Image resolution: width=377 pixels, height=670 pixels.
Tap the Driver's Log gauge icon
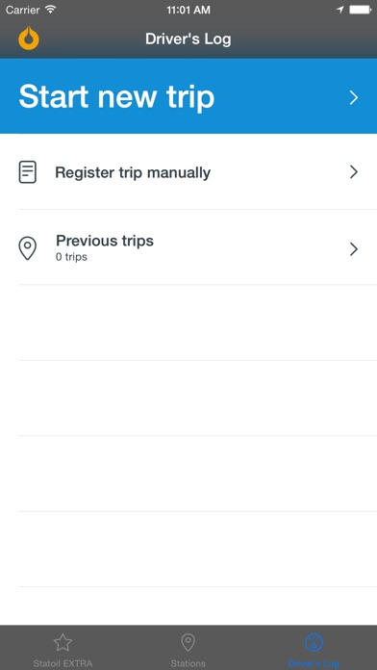(x=314, y=643)
